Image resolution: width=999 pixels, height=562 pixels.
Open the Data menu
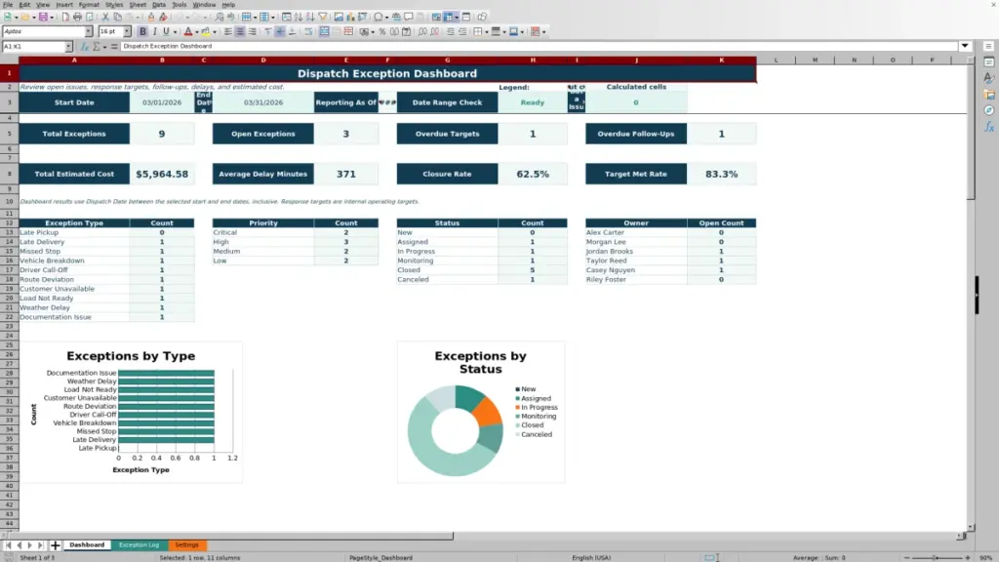tap(159, 5)
